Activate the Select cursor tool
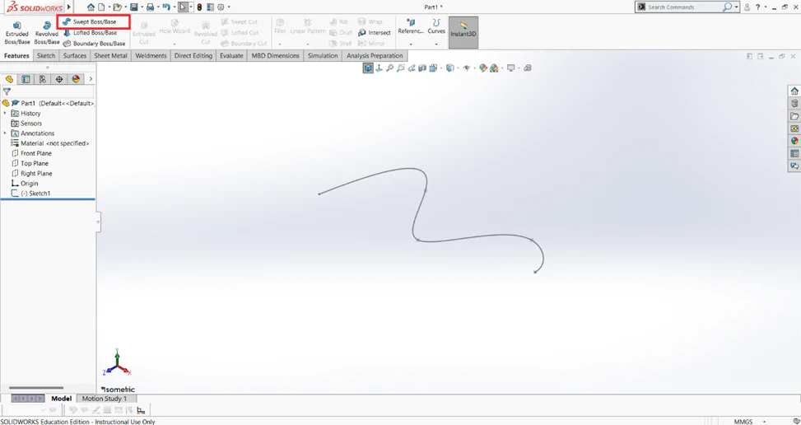The image size is (801, 425). click(x=184, y=7)
